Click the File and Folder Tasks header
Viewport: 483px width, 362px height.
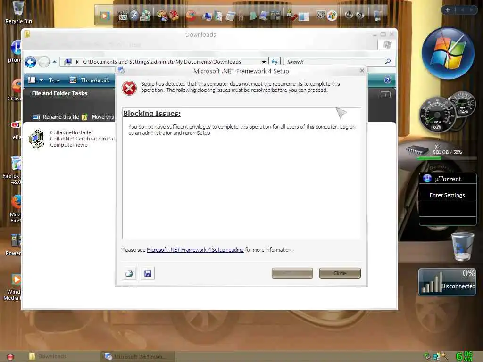coord(59,93)
